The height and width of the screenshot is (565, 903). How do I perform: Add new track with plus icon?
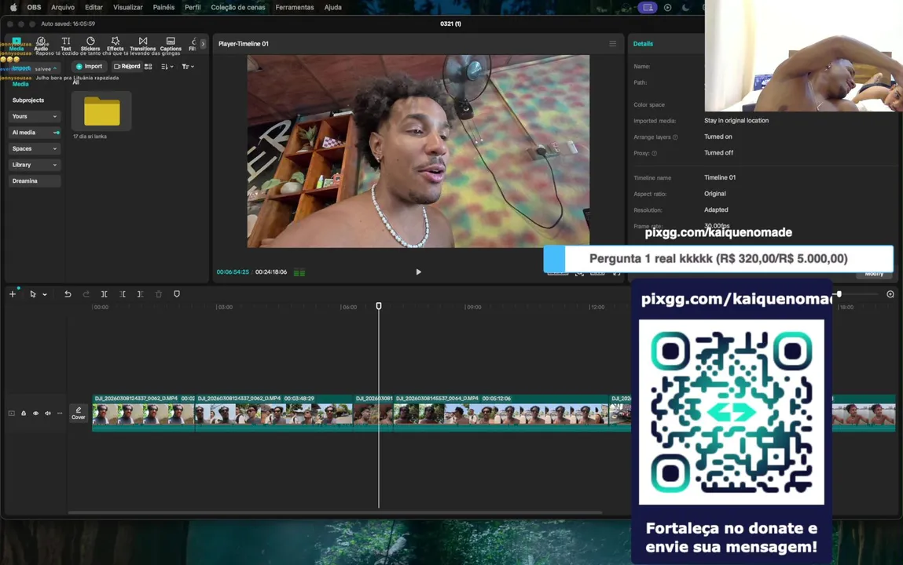pos(13,293)
